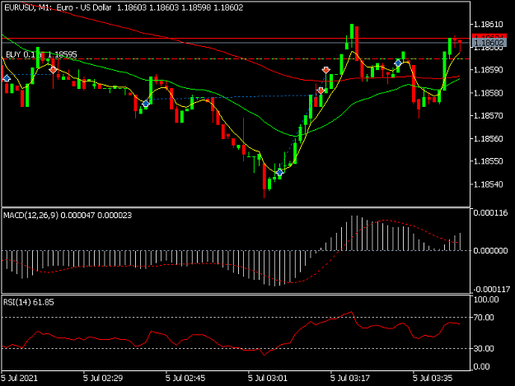Select the blue buy arrow at the 1.18545 low
Viewport: 515px width, 386px height.
click(279, 173)
